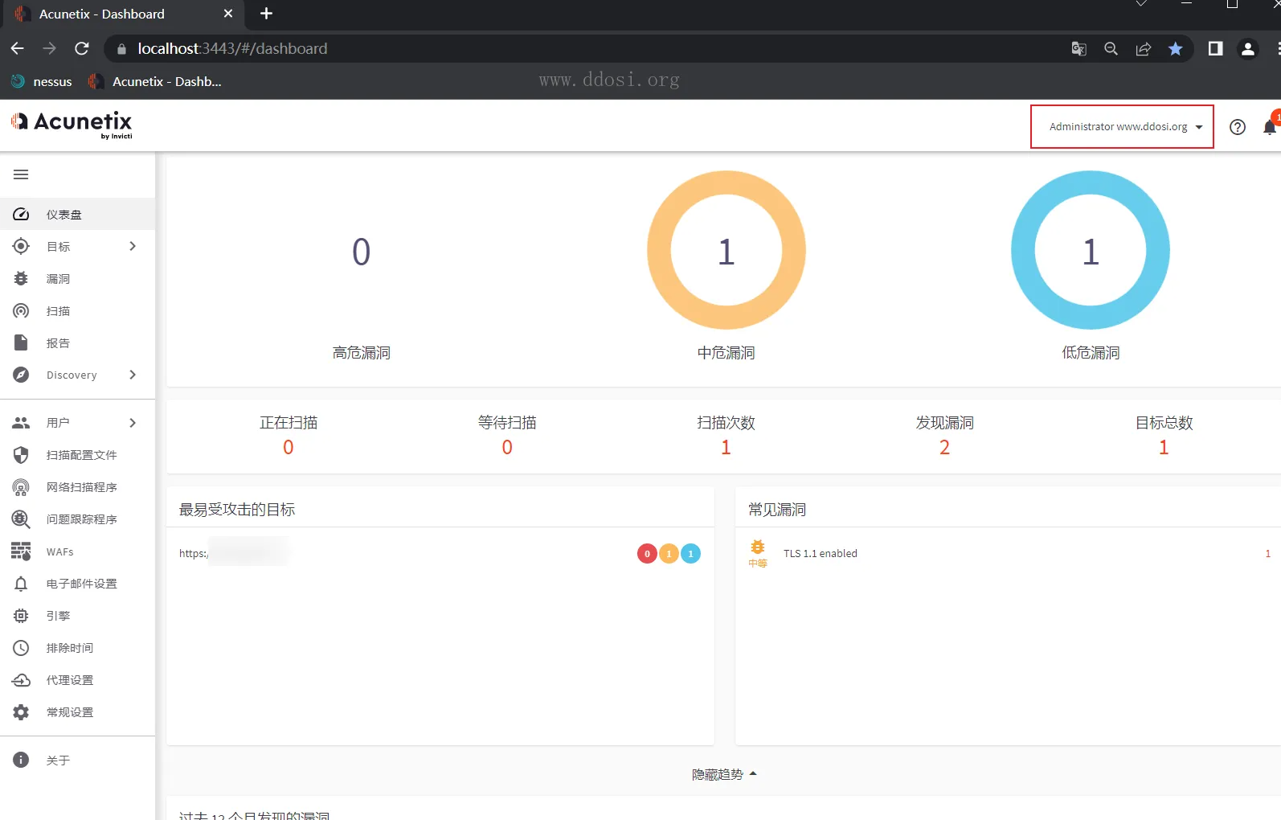
Task: Collapse trends via 隐藏趋势 toggle
Action: (x=725, y=774)
